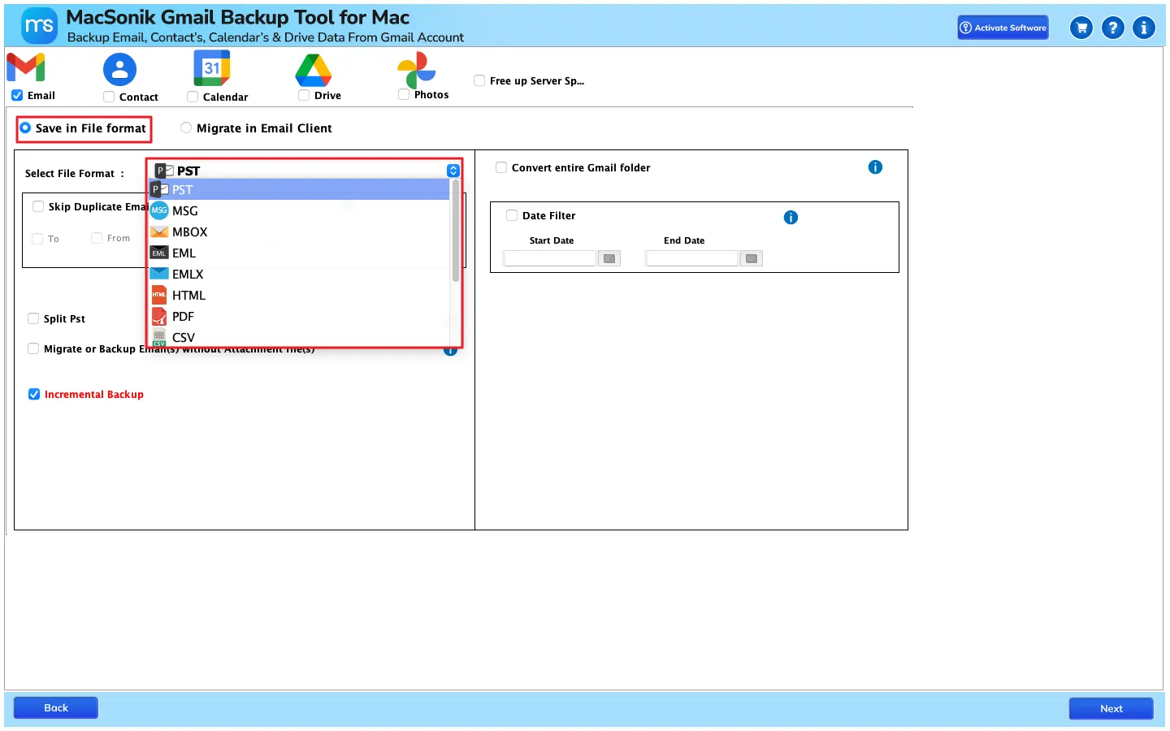This screenshot has width=1170, height=731.
Task: Click the Google Calendar icon
Action: pyautogui.click(x=212, y=68)
